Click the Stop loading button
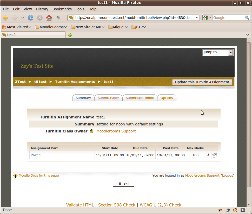 pyautogui.click(x=40, y=18)
